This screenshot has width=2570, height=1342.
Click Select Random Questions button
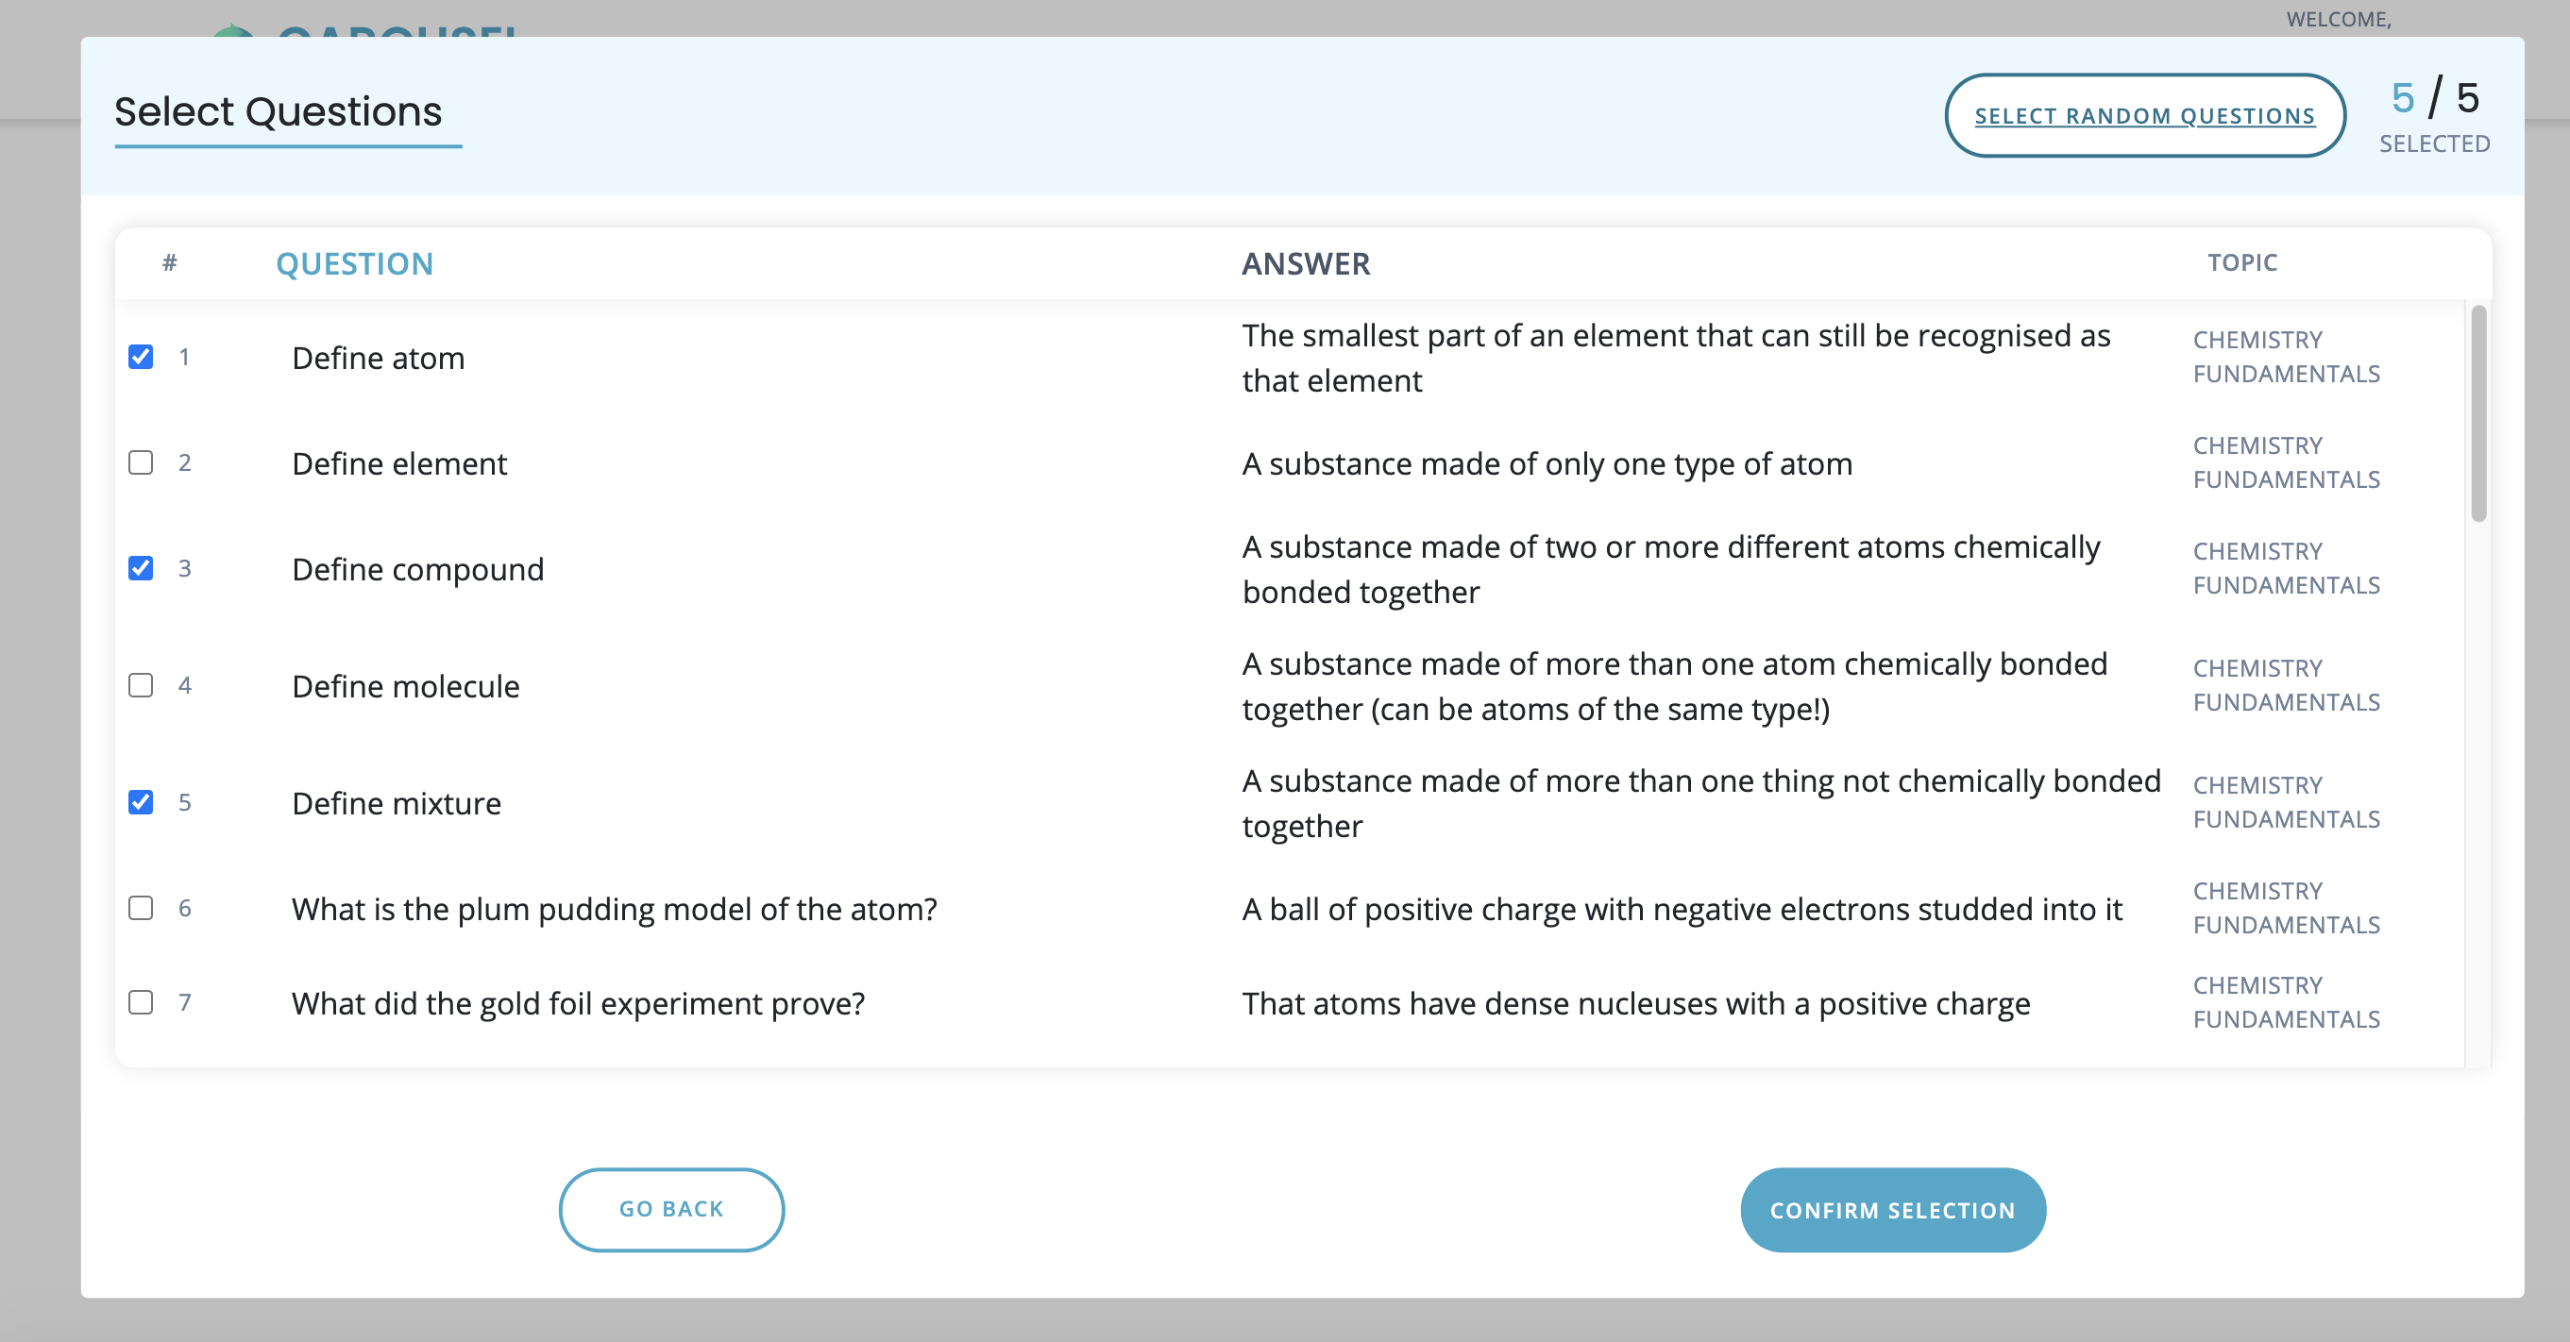(2144, 116)
